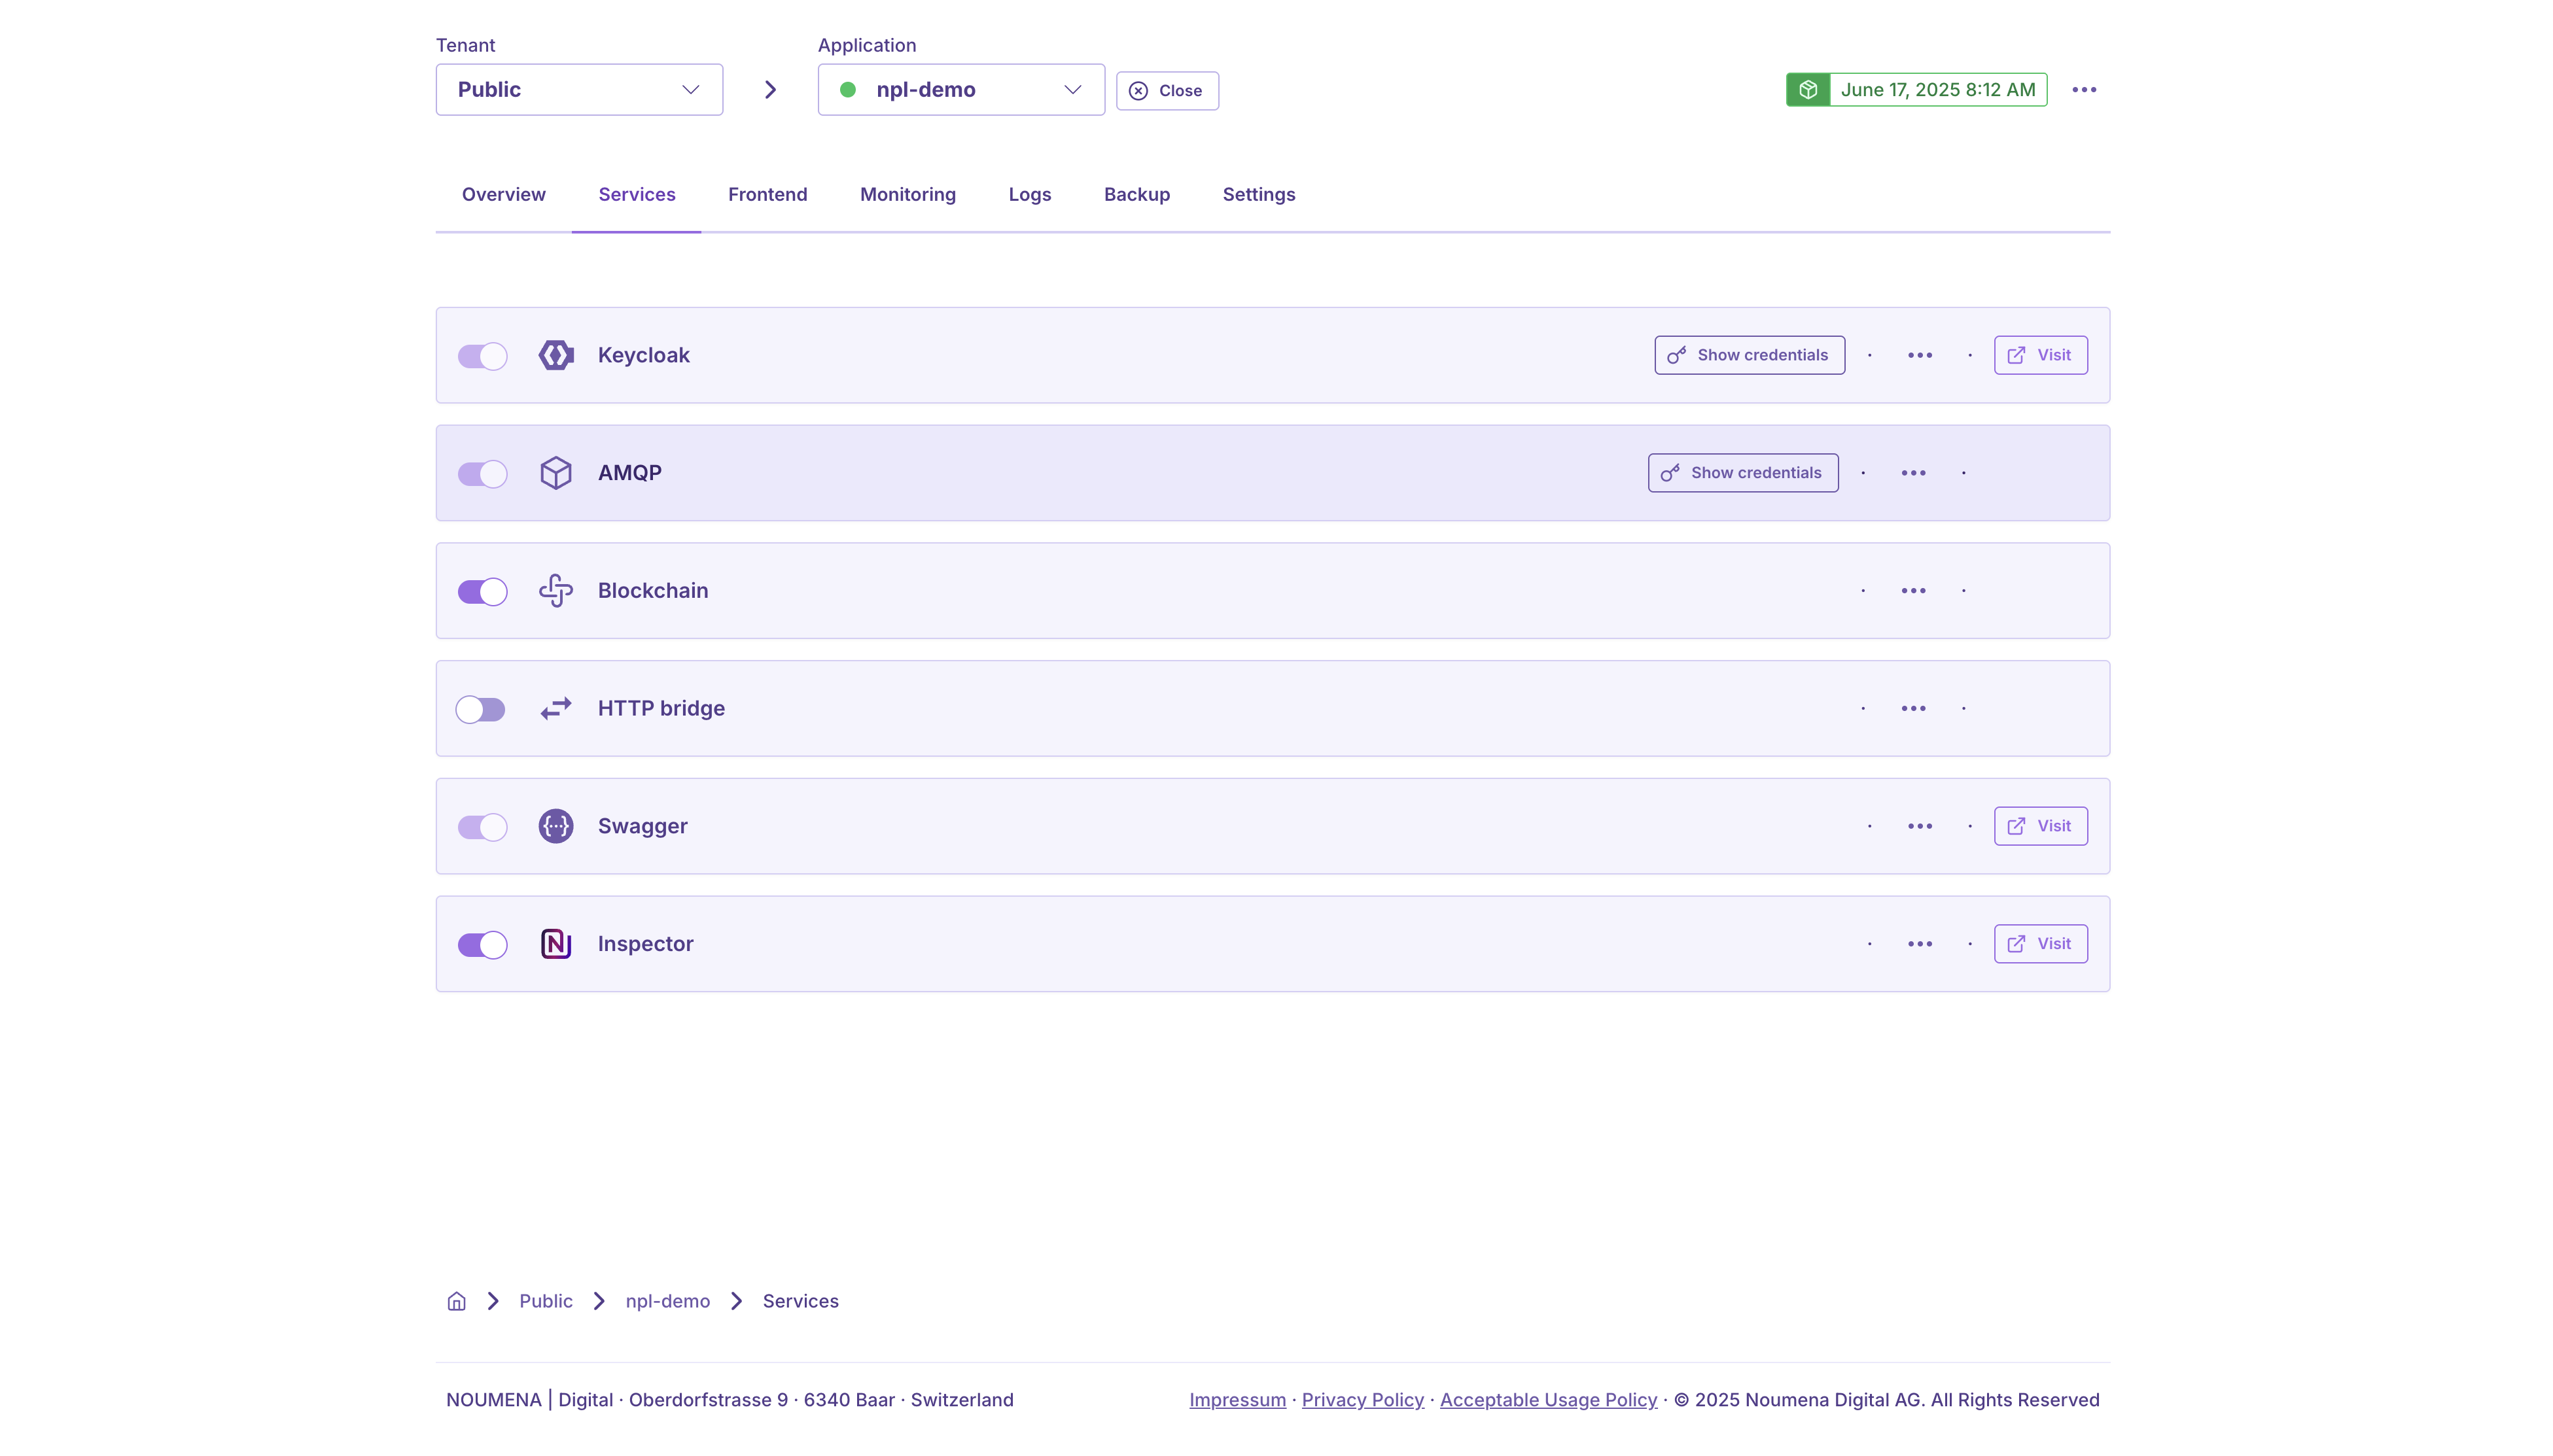Click the green deployment package icon
This screenshot has height=1456, width=2553.
pyautogui.click(x=1807, y=90)
